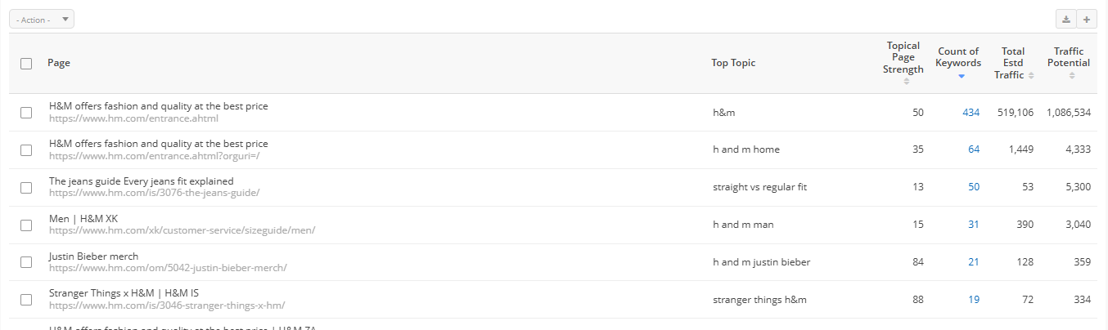Tick the Justin Bieber merch checkbox
The image size is (1108, 330).
26,262
